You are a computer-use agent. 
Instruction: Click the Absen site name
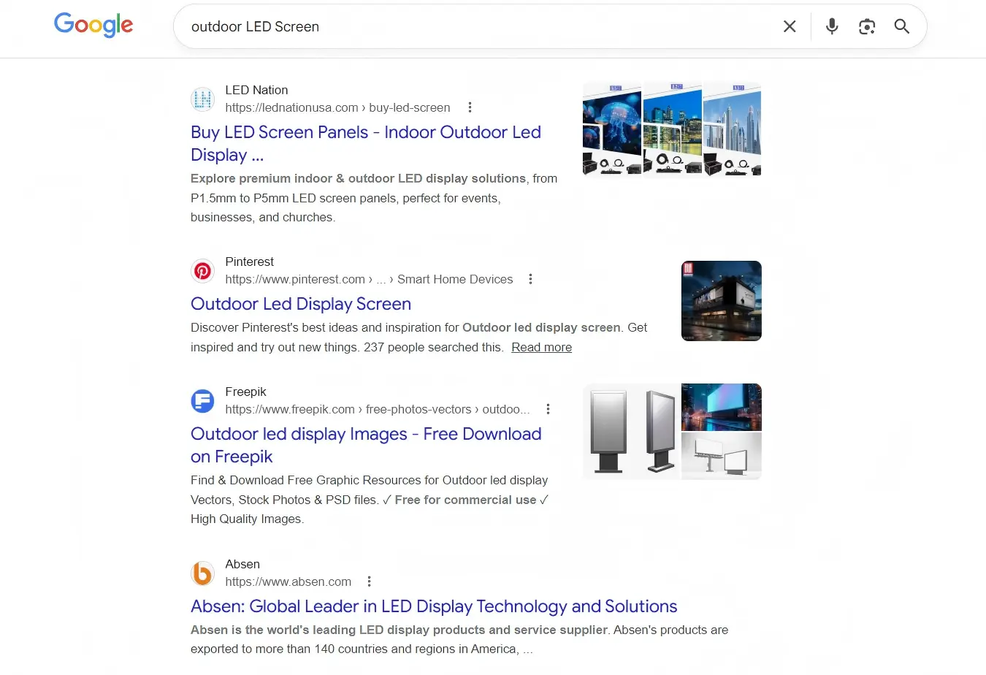coord(242,564)
